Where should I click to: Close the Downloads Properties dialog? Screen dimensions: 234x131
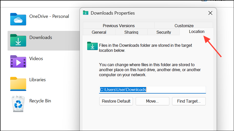tap(210, 13)
